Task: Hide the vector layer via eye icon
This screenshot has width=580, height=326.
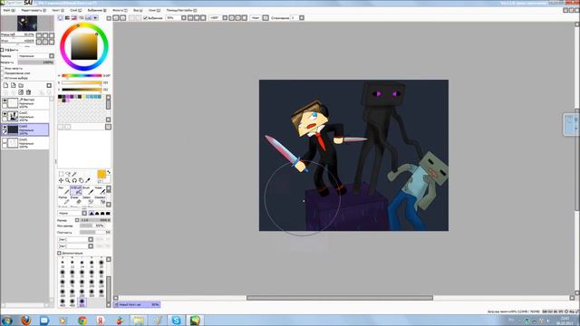Action: click(x=5, y=101)
